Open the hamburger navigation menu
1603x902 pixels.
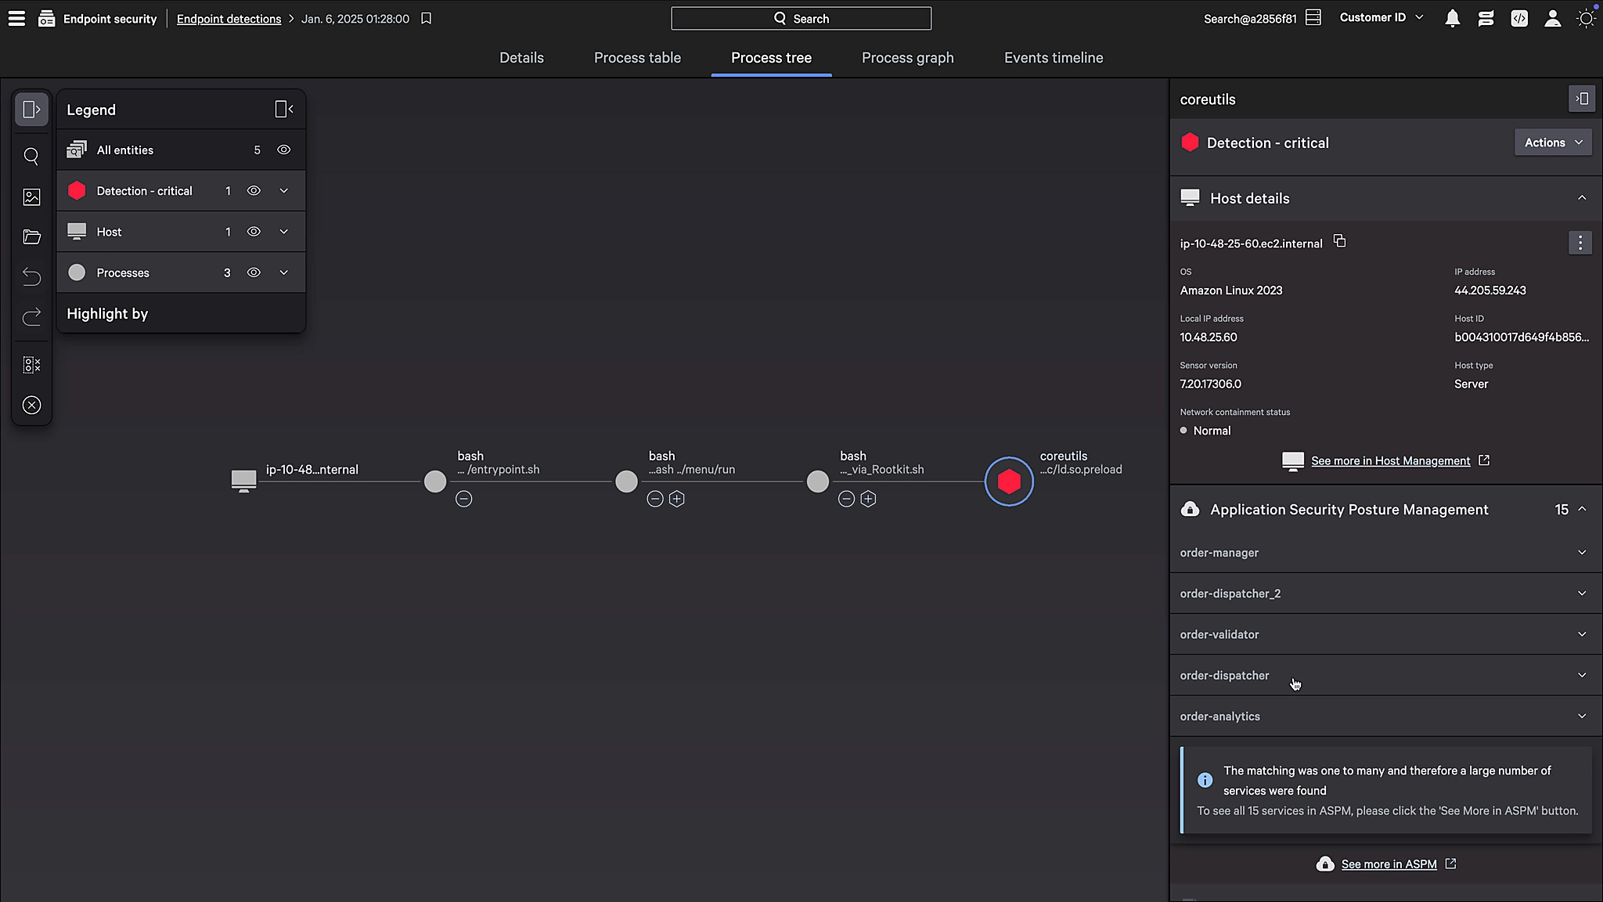(x=16, y=18)
